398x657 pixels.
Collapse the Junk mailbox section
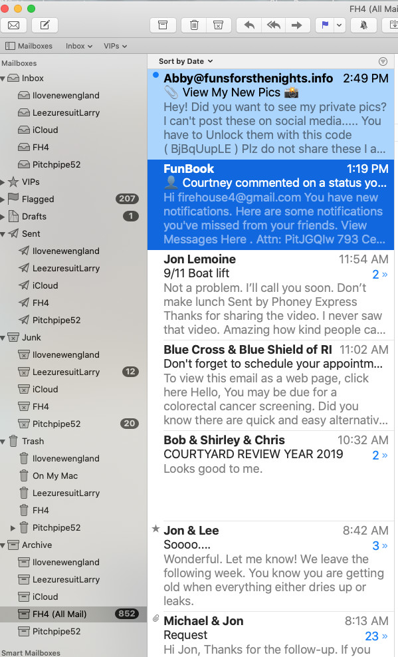(x=3, y=338)
